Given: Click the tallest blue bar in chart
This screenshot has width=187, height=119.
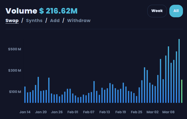Looking at the screenshot, I should tap(179, 71).
